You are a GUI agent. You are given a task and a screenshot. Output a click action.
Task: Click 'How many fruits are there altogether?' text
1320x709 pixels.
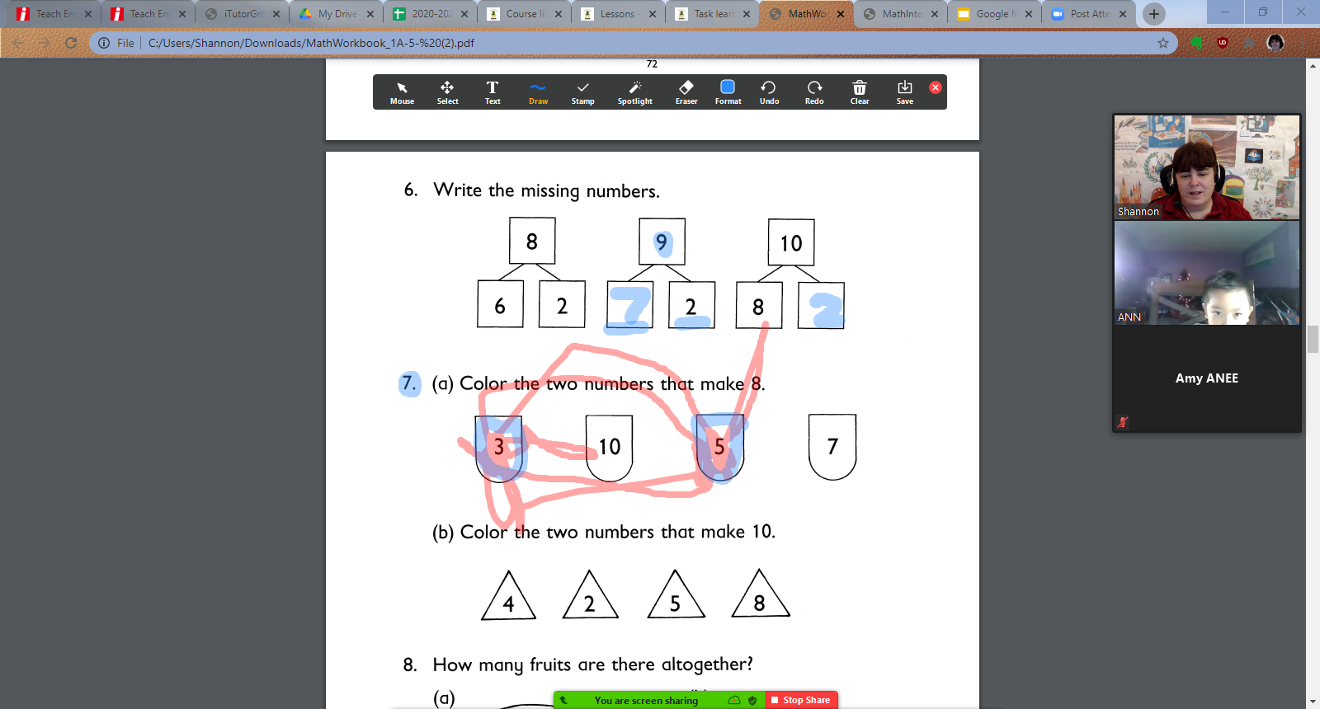coord(592,665)
